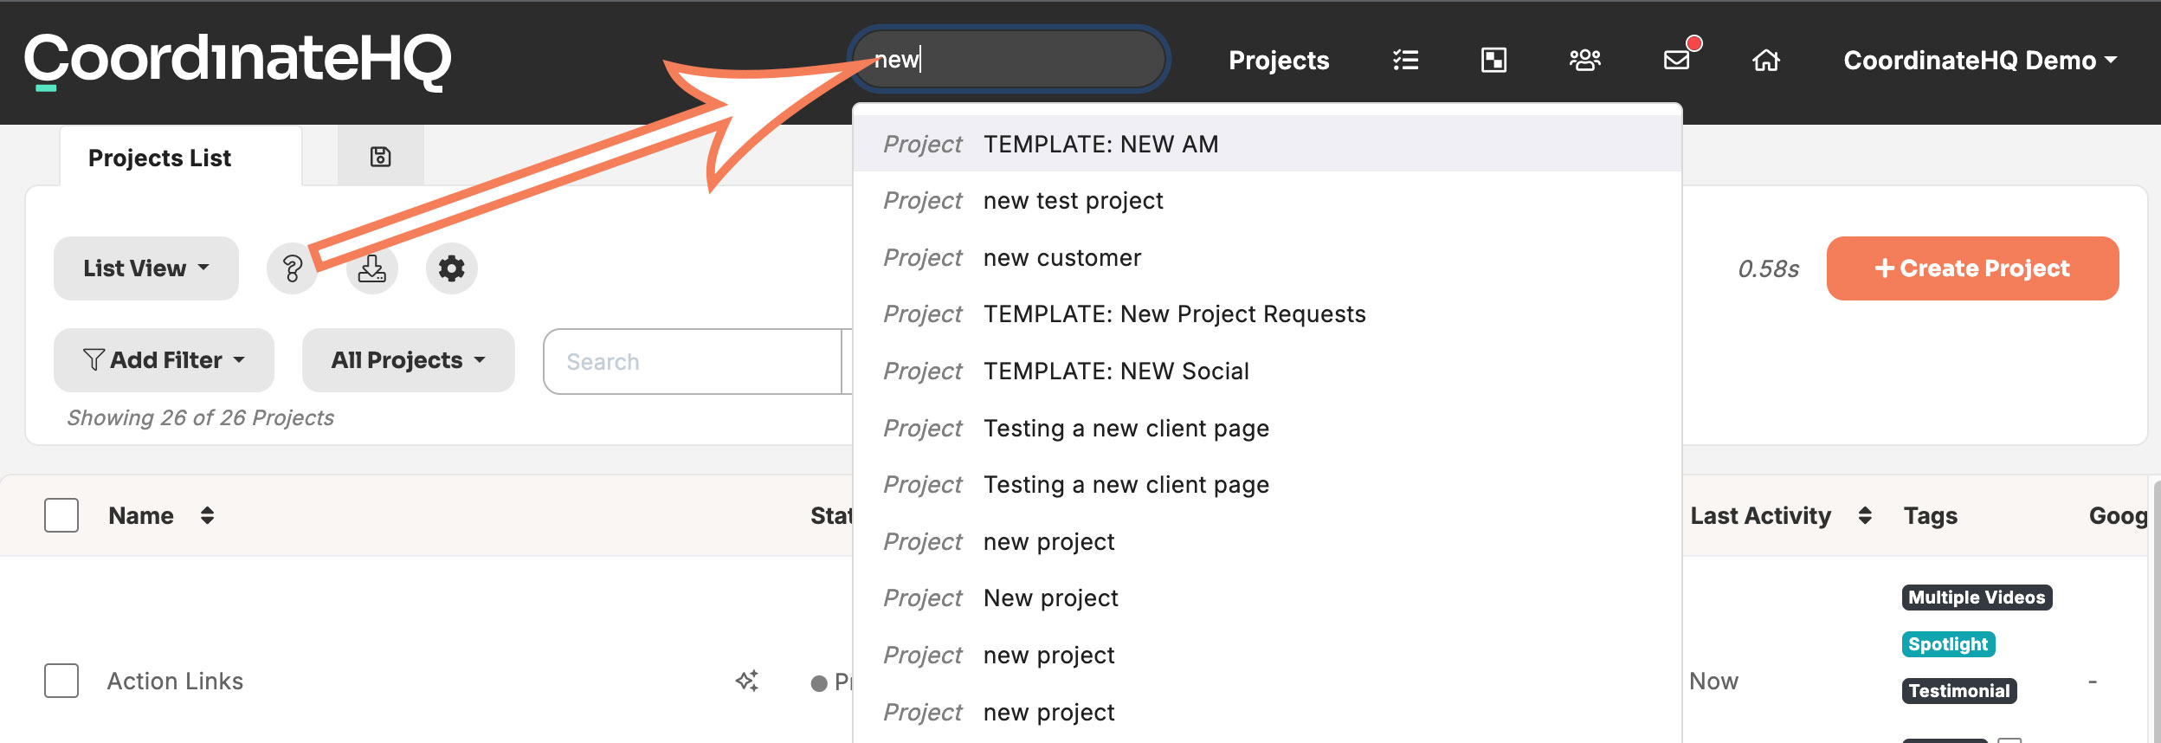Select result 'new test project'
The image size is (2161, 743).
tap(1268, 200)
